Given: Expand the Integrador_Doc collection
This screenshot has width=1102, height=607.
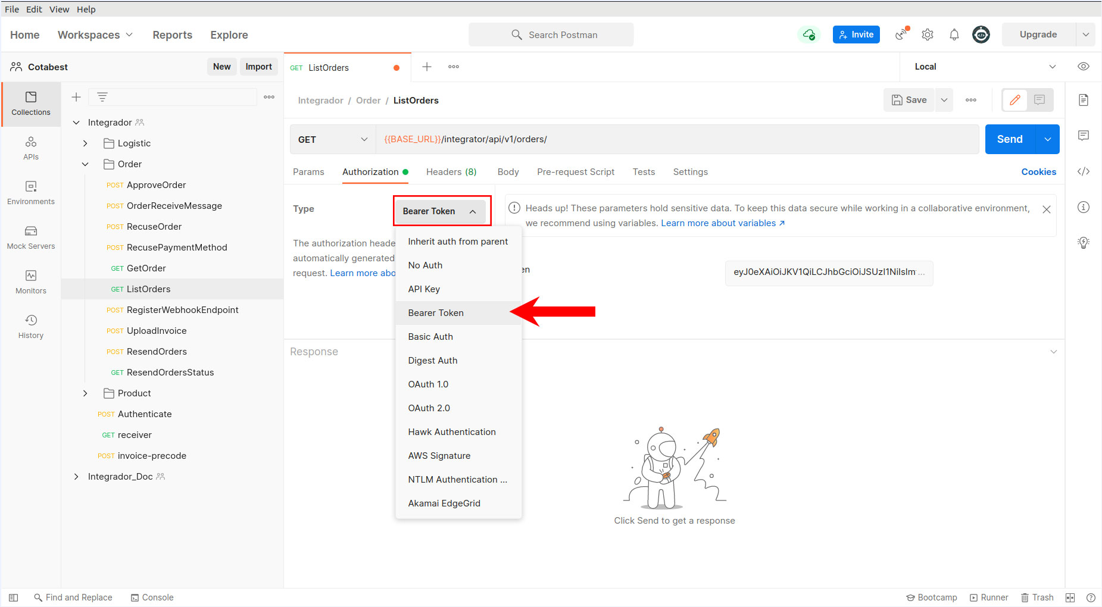Looking at the screenshot, I should click(x=76, y=477).
